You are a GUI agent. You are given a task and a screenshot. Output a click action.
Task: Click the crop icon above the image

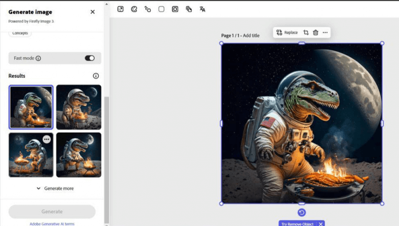point(306,32)
